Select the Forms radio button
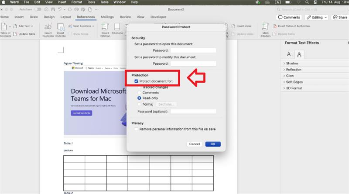 click(139, 104)
